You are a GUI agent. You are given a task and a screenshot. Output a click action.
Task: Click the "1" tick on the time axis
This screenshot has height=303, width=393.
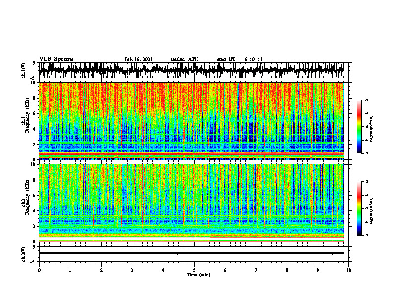pos(70,270)
